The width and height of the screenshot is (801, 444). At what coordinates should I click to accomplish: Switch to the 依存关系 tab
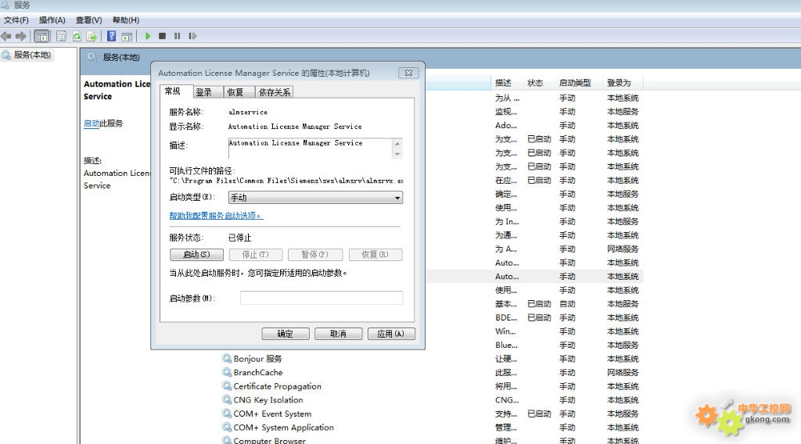pyautogui.click(x=275, y=92)
